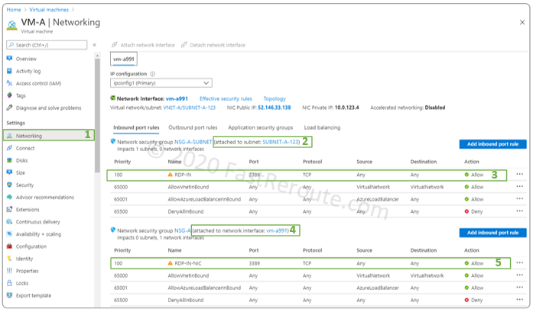Open VNET-A/SUBNET-A-123 link
Image resolution: width=533 pixels, height=309 pixels.
coord(190,108)
